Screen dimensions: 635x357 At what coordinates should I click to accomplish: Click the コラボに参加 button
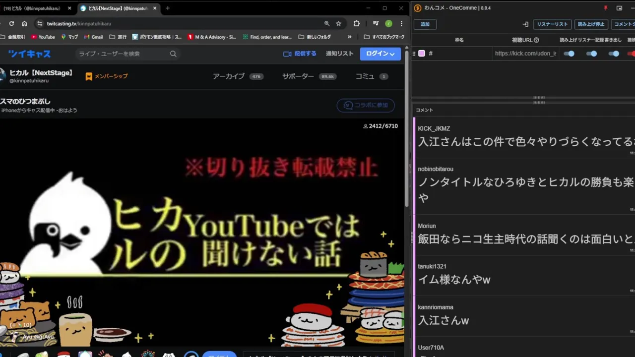point(366,105)
